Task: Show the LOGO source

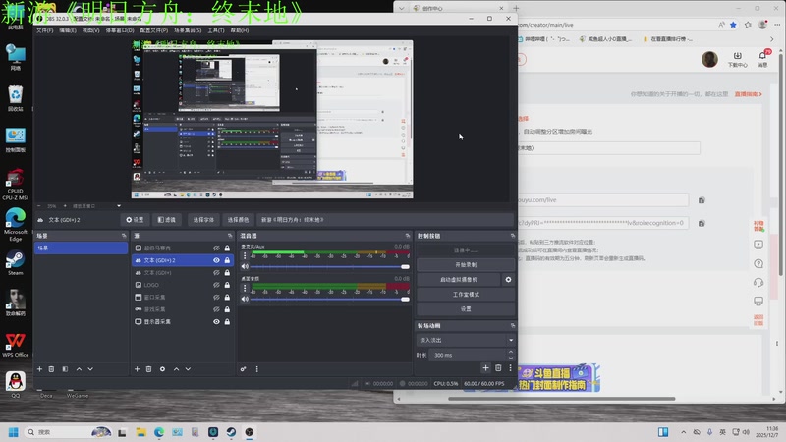Action: 216,285
